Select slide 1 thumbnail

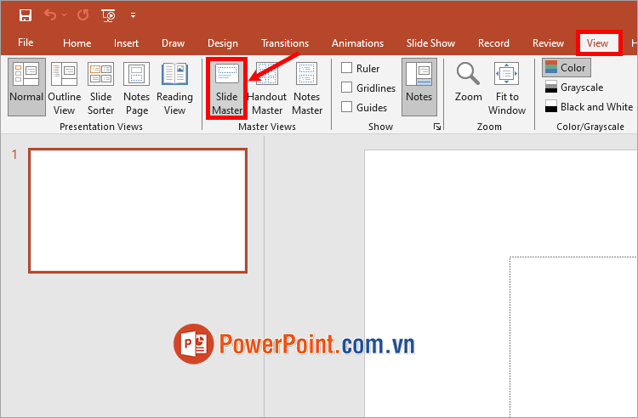click(x=138, y=211)
